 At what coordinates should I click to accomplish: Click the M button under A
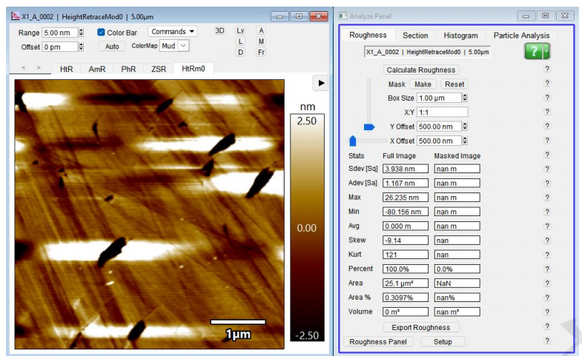[261, 41]
